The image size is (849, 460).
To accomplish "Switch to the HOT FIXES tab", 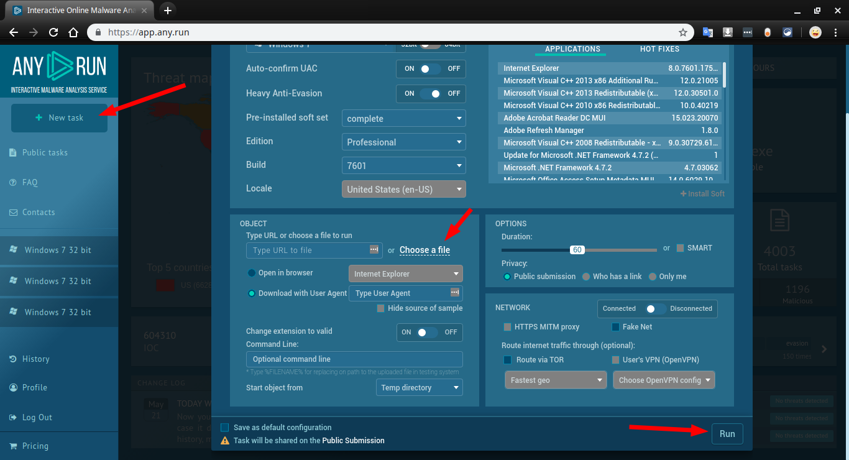I will 659,49.
